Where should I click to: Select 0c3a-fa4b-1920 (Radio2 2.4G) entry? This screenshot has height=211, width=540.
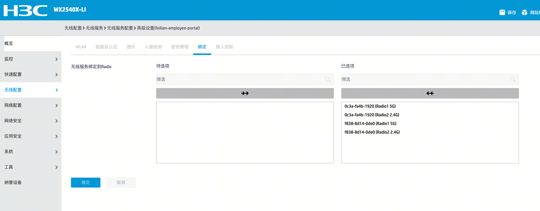pos(372,115)
